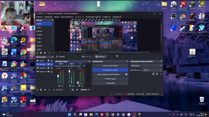Image resolution: width=209 pixels, height=117 pixels.
Task: Toggle lock on Захват игры source
Action: [x=52, y=71]
